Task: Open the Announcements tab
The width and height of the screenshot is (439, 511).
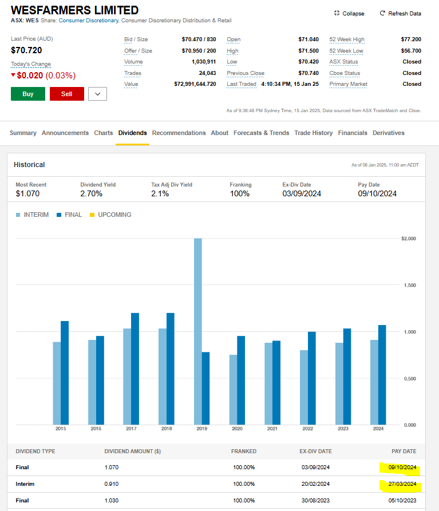Action: pos(65,133)
